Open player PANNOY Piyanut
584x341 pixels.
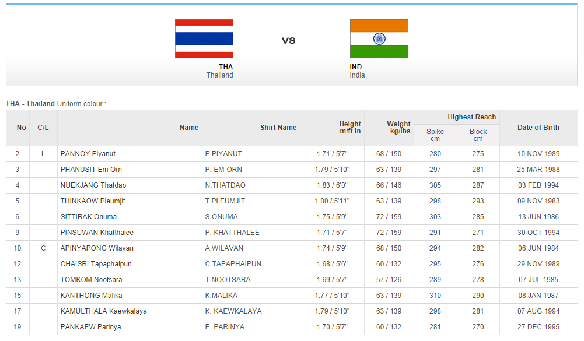88,154
